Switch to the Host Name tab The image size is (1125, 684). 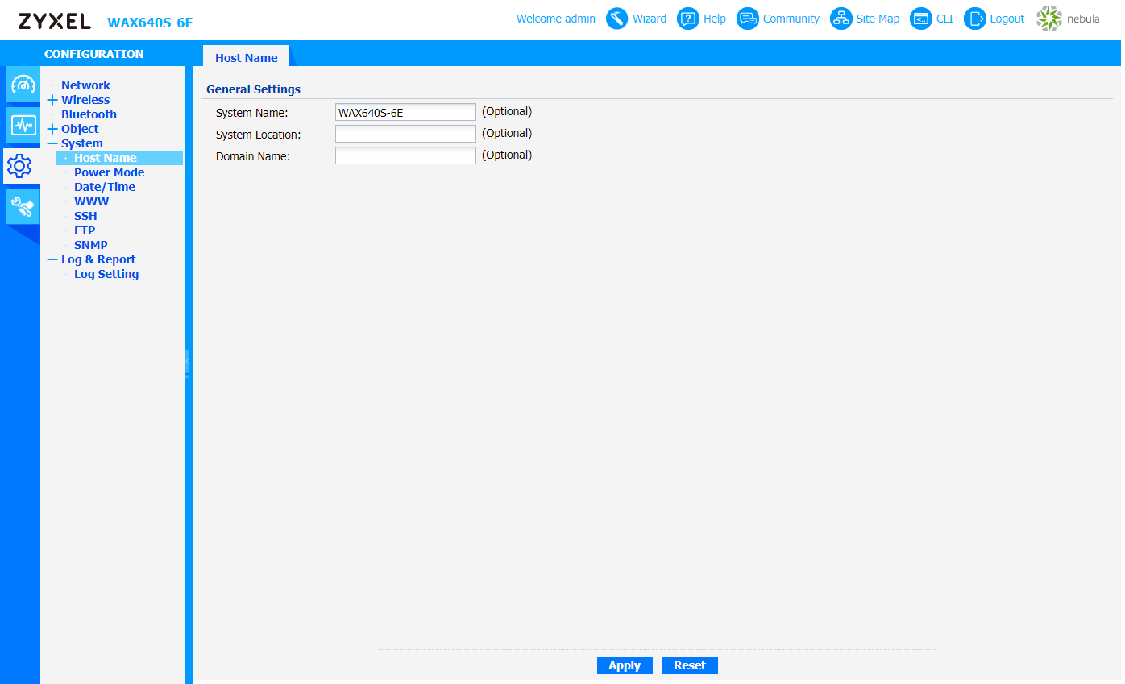coord(247,58)
